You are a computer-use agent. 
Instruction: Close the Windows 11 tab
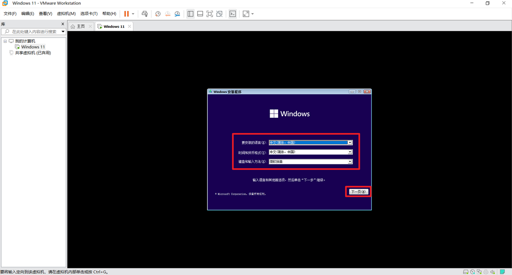[129, 26]
